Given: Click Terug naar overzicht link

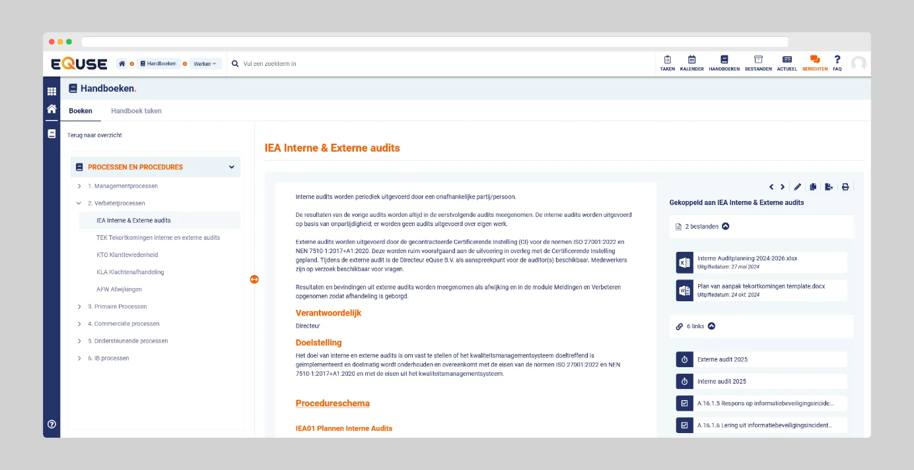Looking at the screenshot, I should 94,135.
